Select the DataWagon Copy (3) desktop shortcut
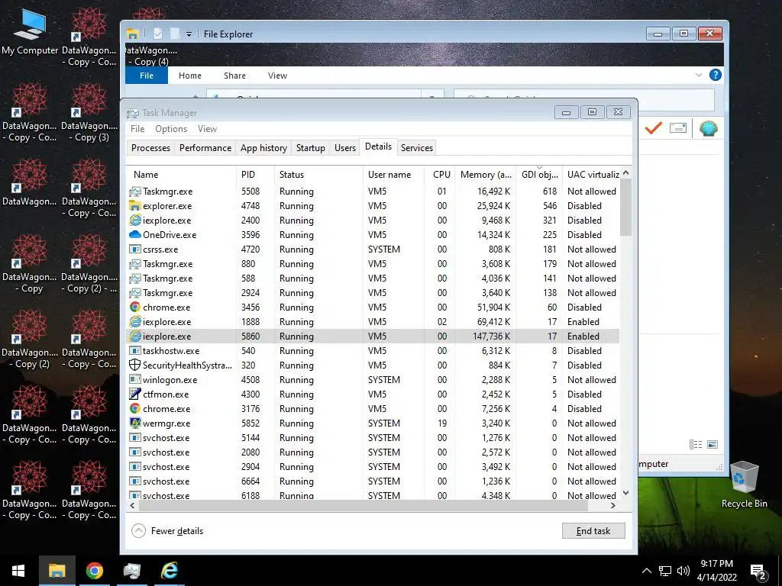Screen dimensions: 782x586 (89, 112)
